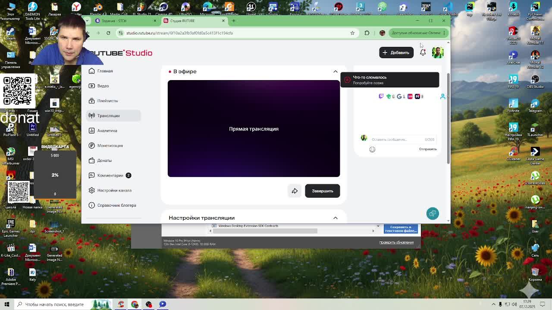Open Lesta Game Center desktop icon
552x310 pixels.
pos(535,155)
